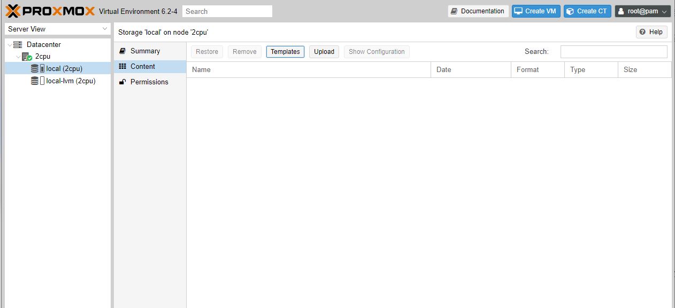Click the Content grid icon

tap(122, 66)
